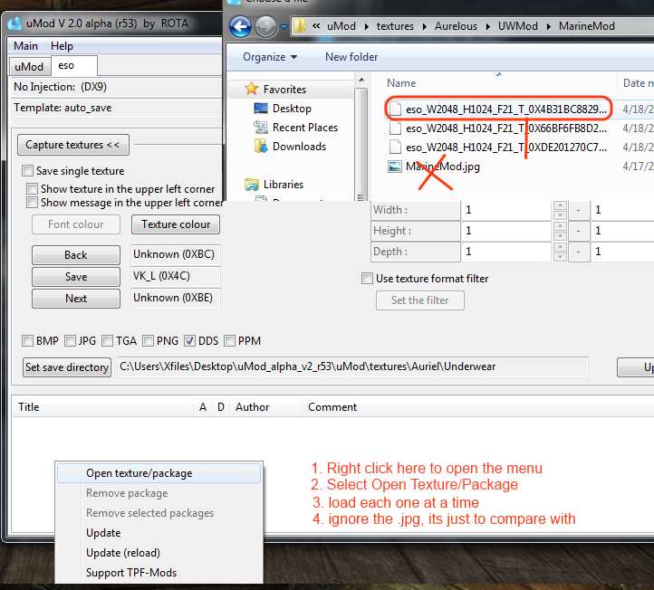The image size is (654, 590).
Task: Select the Desktop icon in sidebar
Action: point(262,109)
